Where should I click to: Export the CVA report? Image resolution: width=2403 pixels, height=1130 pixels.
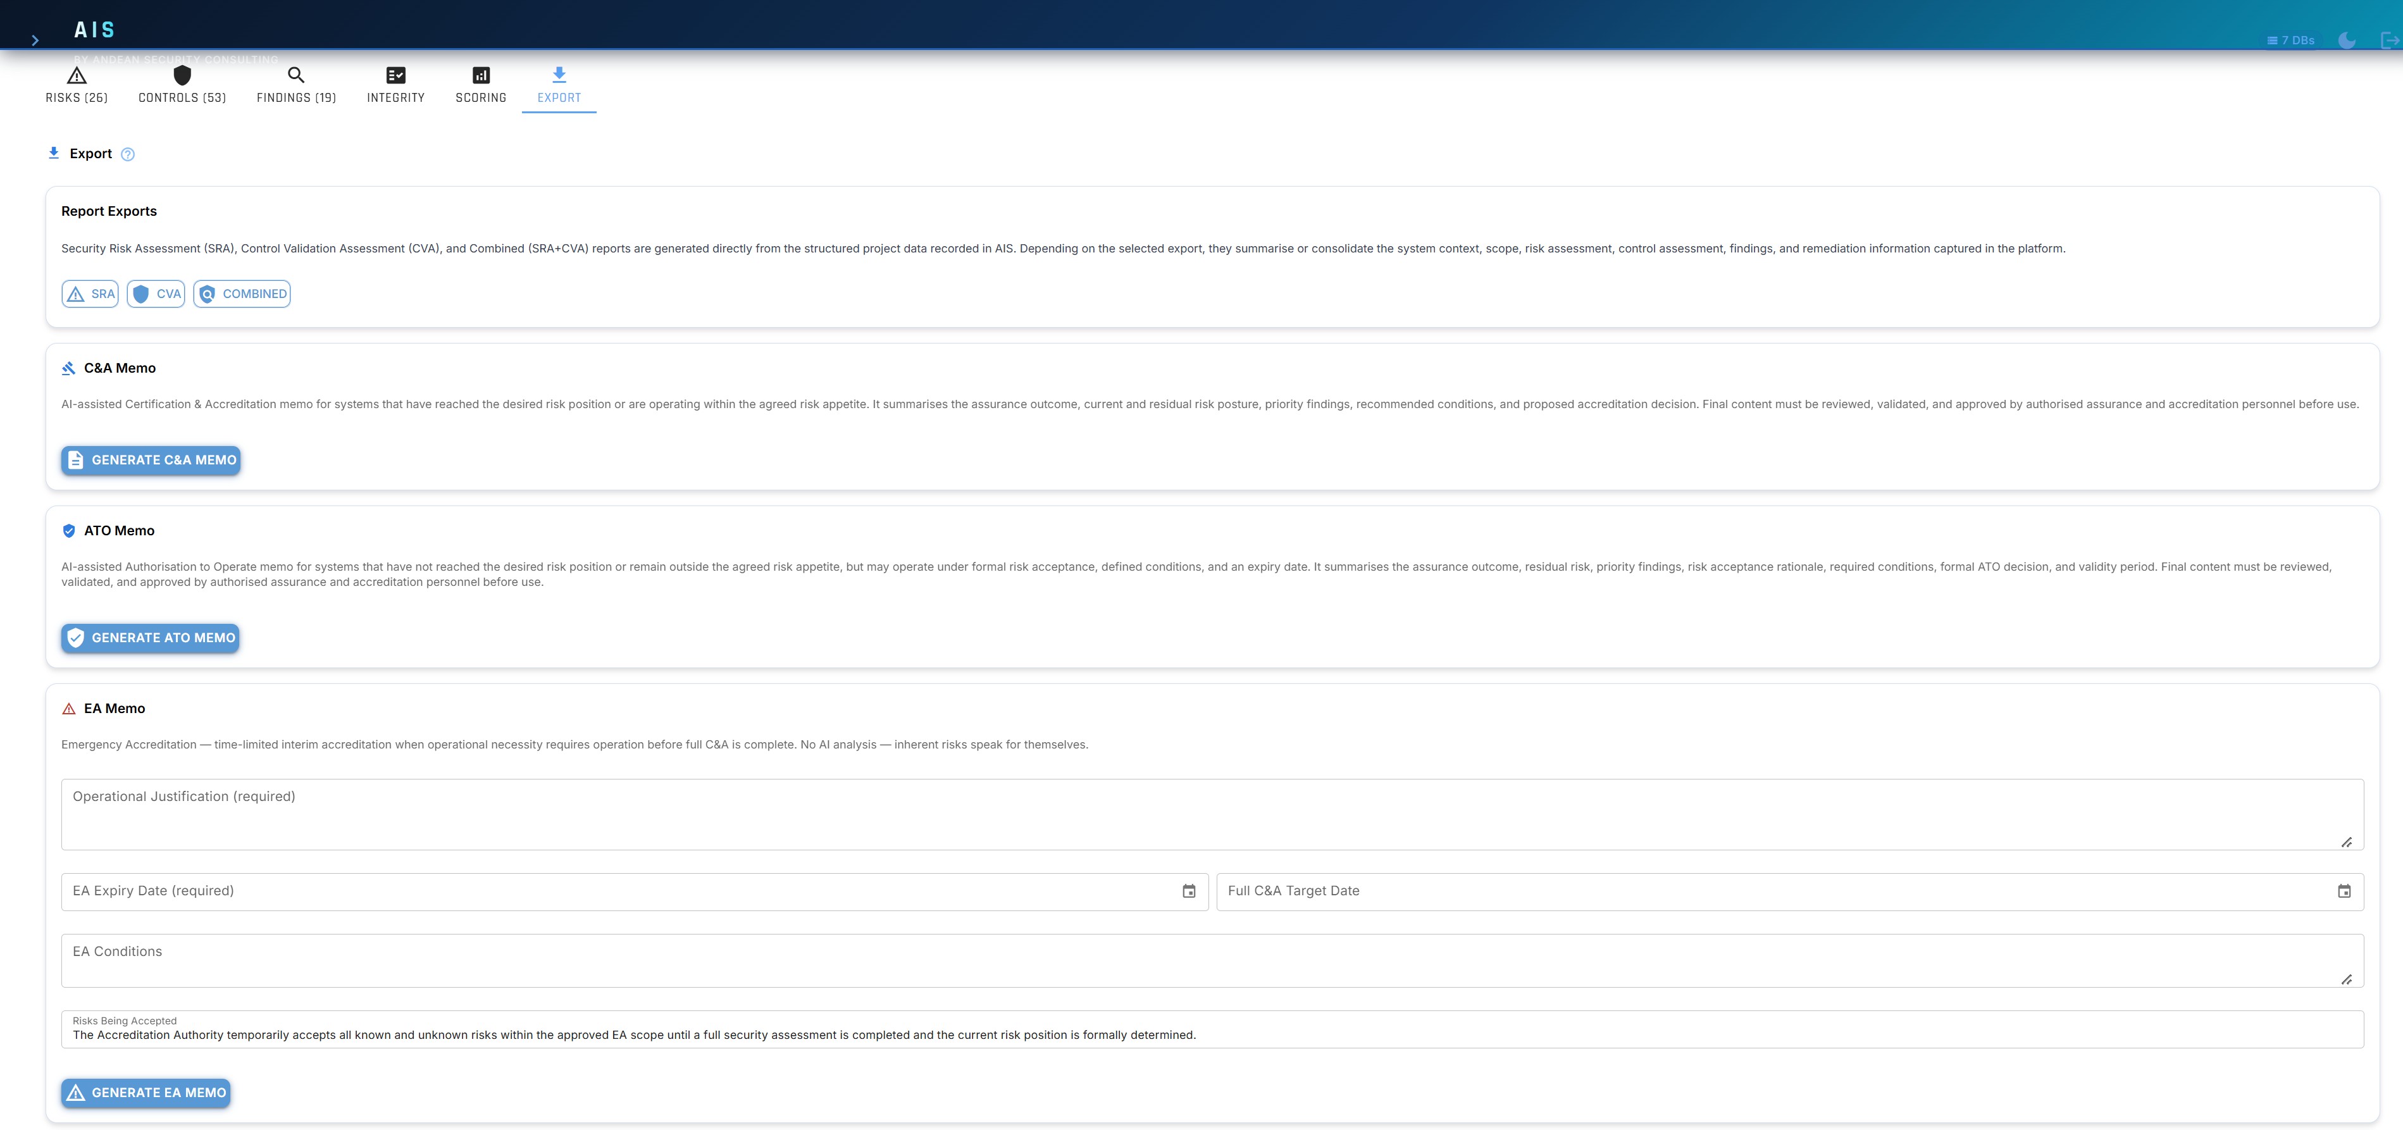(156, 294)
